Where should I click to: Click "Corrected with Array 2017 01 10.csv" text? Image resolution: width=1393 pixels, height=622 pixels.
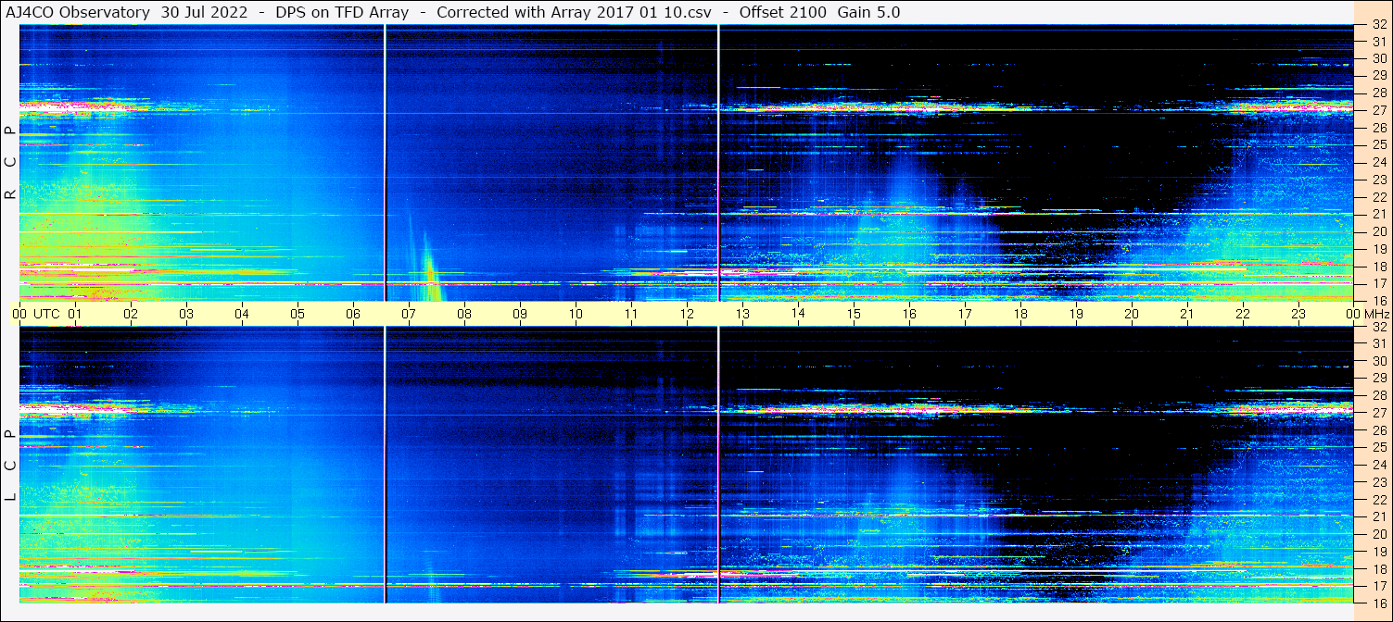click(x=574, y=12)
